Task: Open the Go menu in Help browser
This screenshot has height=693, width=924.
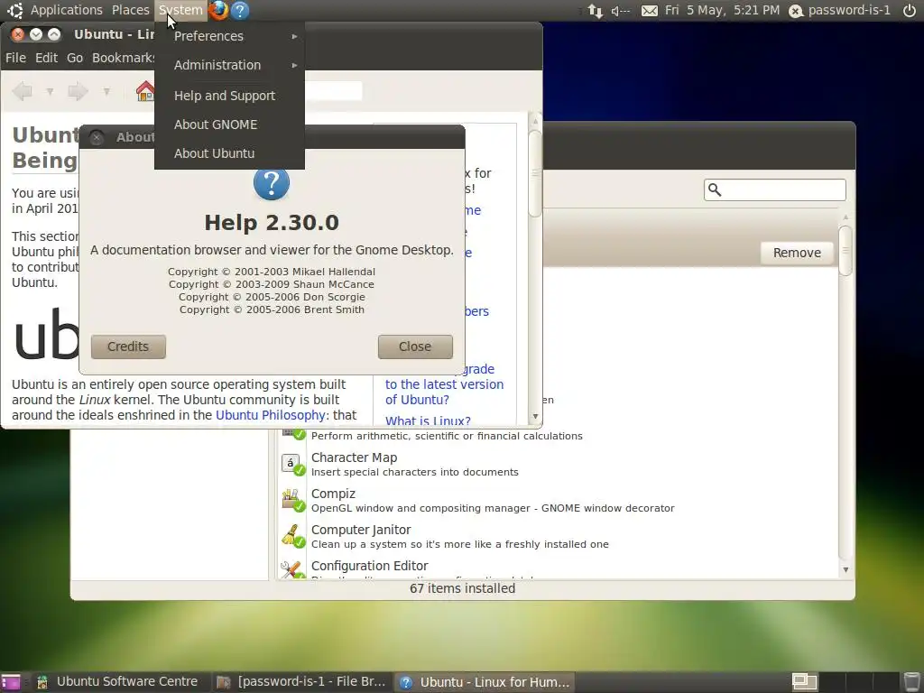Action: tap(74, 58)
